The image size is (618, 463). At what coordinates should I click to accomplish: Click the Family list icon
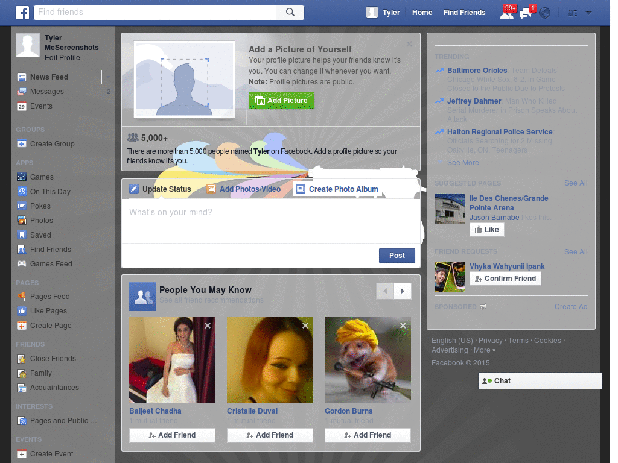coord(22,373)
